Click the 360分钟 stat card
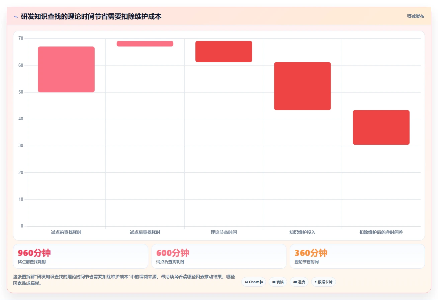438x300 pixels. pos(357,256)
